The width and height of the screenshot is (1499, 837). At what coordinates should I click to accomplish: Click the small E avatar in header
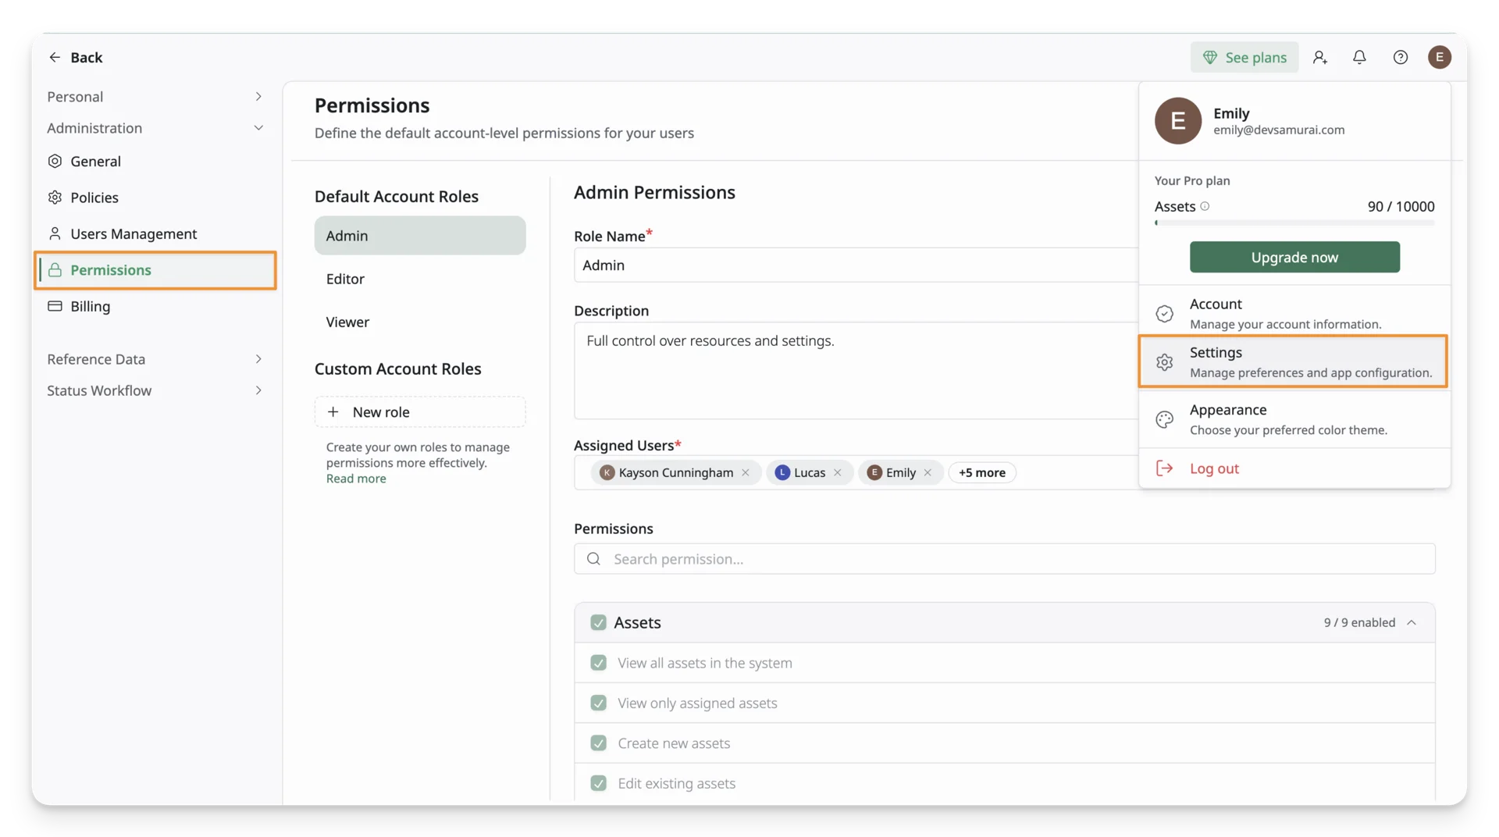[x=1440, y=57]
